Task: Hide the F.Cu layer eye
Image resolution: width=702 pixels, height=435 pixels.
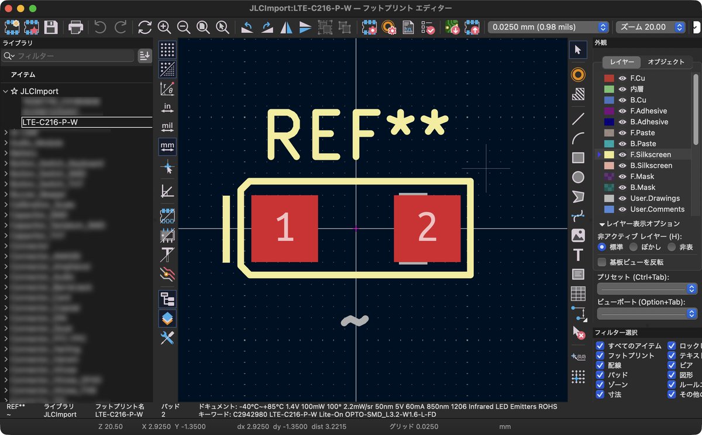Action: (622, 78)
